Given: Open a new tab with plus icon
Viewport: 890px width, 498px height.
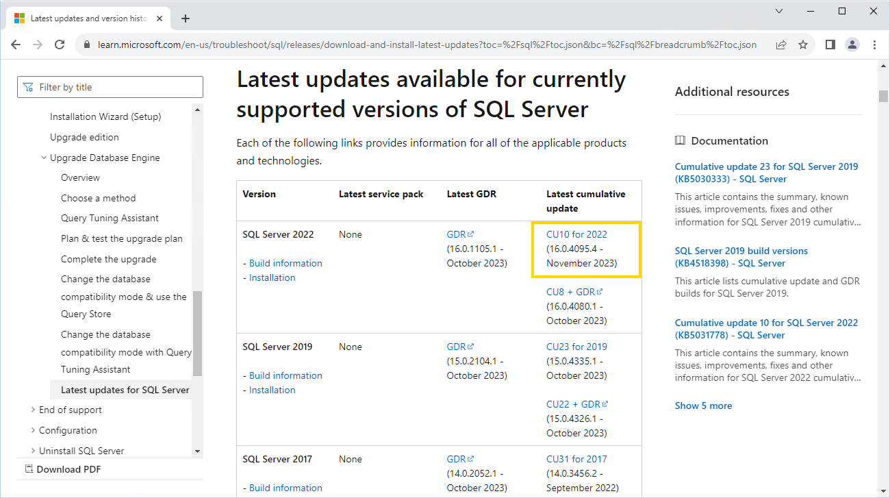Looking at the screenshot, I should [x=186, y=18].
